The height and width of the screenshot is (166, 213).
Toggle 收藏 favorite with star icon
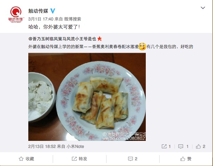tap(26, 159)
